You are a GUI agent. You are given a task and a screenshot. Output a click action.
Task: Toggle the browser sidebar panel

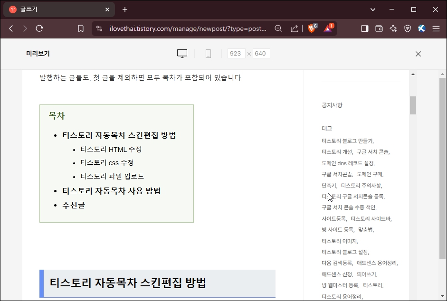365,28
